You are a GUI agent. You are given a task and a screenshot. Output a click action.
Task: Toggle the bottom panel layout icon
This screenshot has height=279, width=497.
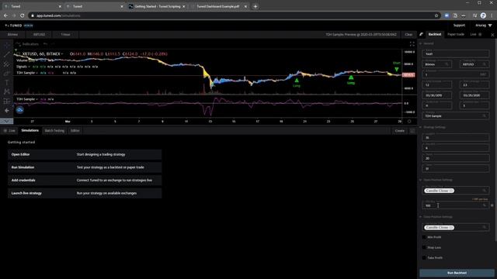point(412,131)
